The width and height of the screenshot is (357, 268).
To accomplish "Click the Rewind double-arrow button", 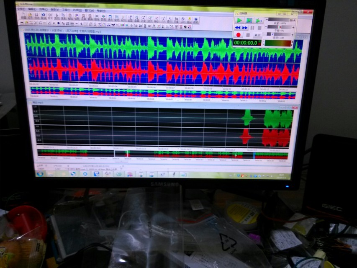I will tap(239, 28).
